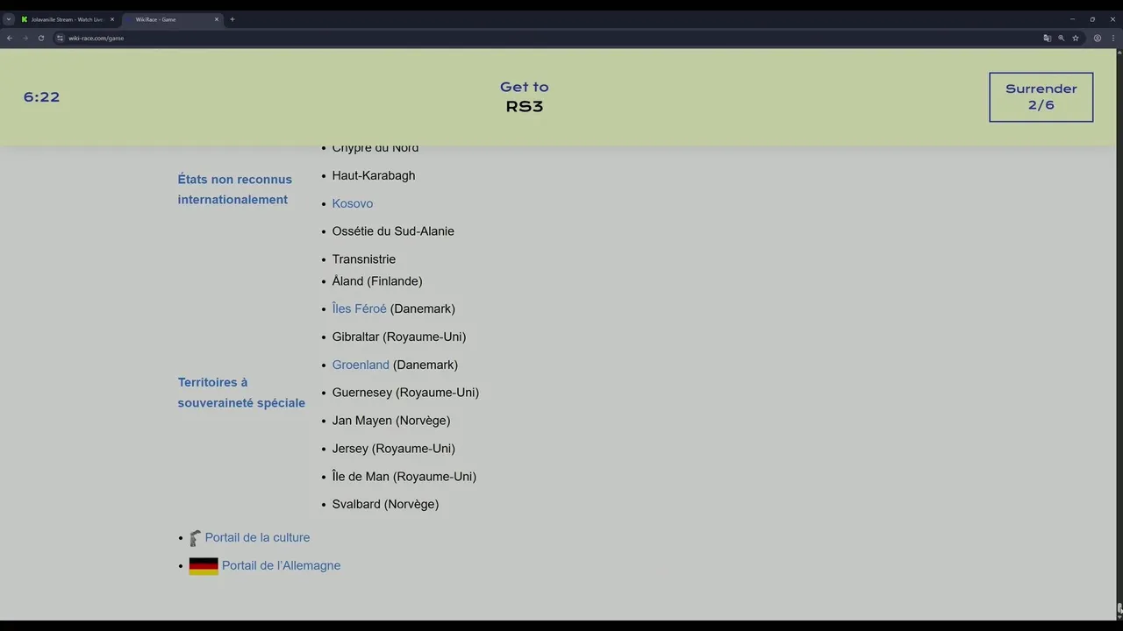1123x631 pixels.
Task: Click Jan Mayen (Norvège) entry
Action: click(x=391, y=421)
